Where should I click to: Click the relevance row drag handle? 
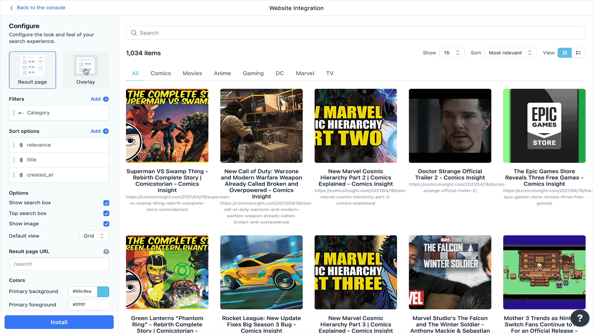pyautogui.click(x=14, y=145)
